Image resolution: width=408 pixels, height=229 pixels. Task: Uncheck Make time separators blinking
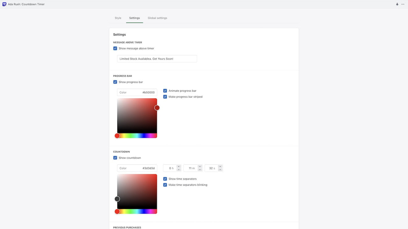pyautogui.click(x=165, y=185)
